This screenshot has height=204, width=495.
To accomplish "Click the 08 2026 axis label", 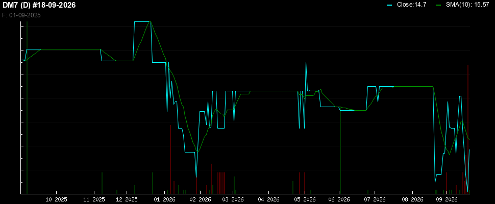I will point(412,199).
